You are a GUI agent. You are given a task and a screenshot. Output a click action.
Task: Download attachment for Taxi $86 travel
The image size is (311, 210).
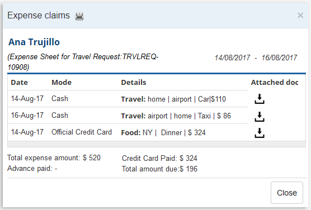(x=260, y=117)
